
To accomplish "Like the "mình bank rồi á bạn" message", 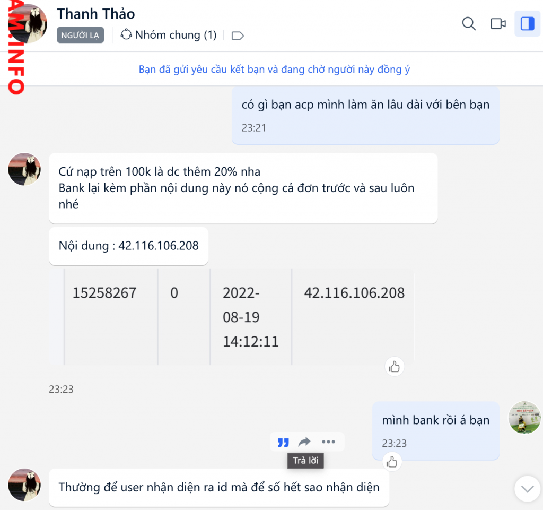I will pyautogui.click(x=392, y=462).
